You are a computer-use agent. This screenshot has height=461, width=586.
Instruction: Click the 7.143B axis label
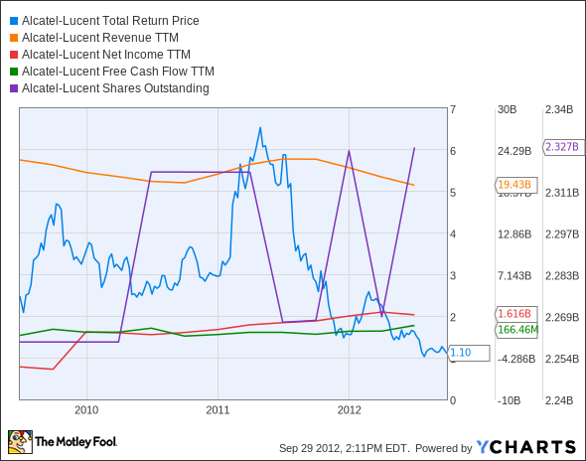514,276
